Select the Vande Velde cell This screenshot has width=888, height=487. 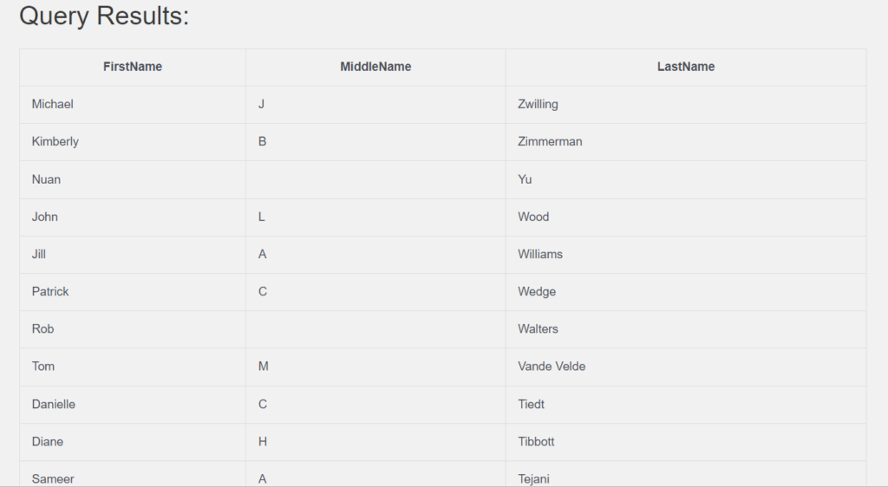click(x=552, y=366)
